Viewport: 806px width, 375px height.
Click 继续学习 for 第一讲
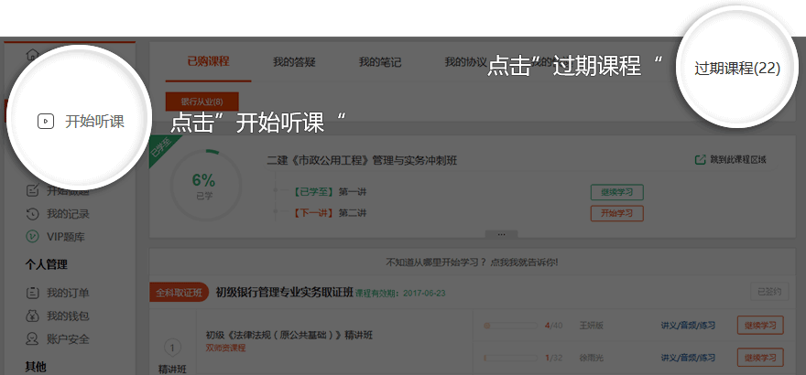coord(616,192)
